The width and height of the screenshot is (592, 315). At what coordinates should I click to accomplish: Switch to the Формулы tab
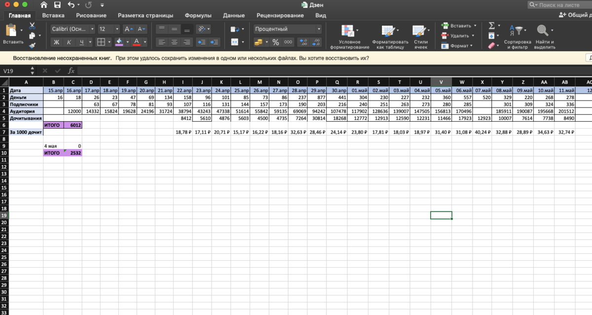coord(198,15)
